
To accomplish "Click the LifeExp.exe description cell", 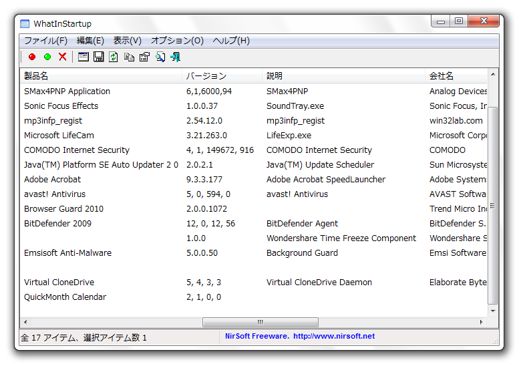I will click(x=289, y=135).
